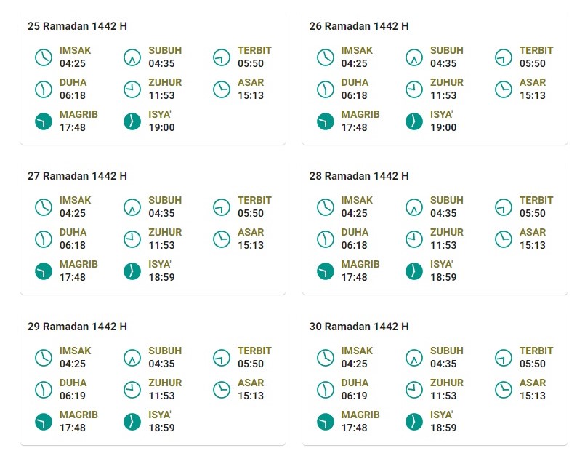Screen dimensions: 585x456
Task: Select the 30 Ramadan 1442 H heading
Action: pyautogui.click(x=359, y=327)
